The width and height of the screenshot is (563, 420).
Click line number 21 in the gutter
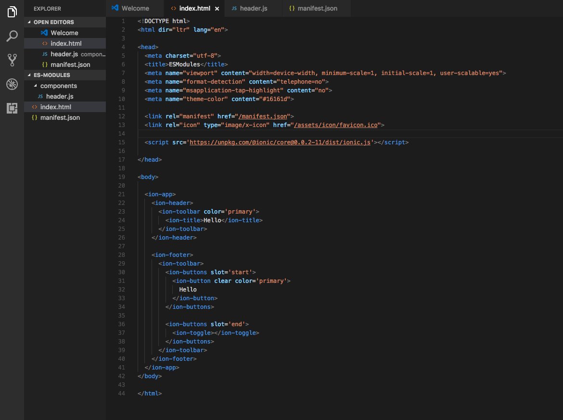point(121,194)
